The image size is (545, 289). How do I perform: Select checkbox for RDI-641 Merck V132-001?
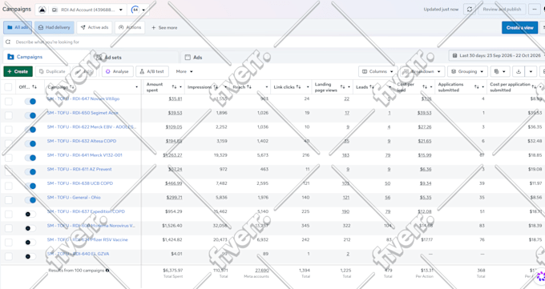(x=8, y=158)
